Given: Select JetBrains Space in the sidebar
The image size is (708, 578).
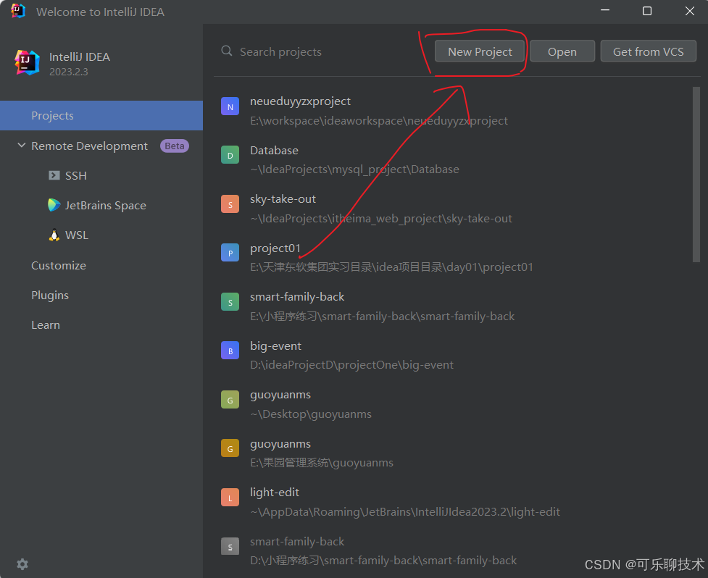Looking at the screenshot, I should pos(106,205).
